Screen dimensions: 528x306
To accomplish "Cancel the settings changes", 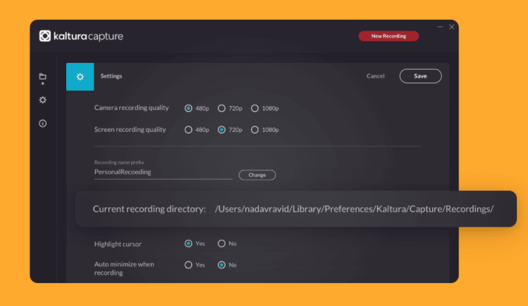I will (x=375, y=76).
